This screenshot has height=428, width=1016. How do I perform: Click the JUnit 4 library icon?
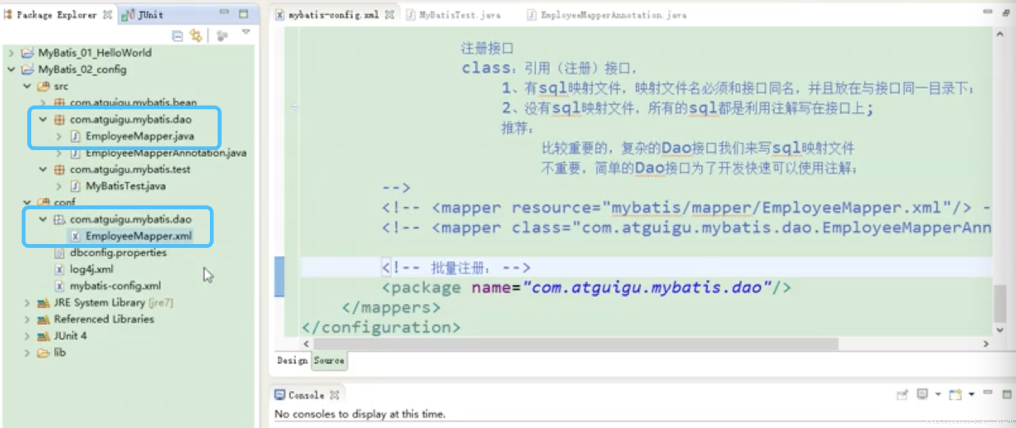43,336
